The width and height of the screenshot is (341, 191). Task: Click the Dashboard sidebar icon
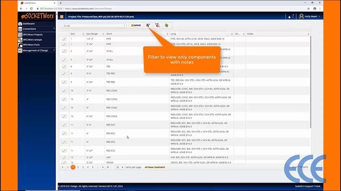pos(20,23)
